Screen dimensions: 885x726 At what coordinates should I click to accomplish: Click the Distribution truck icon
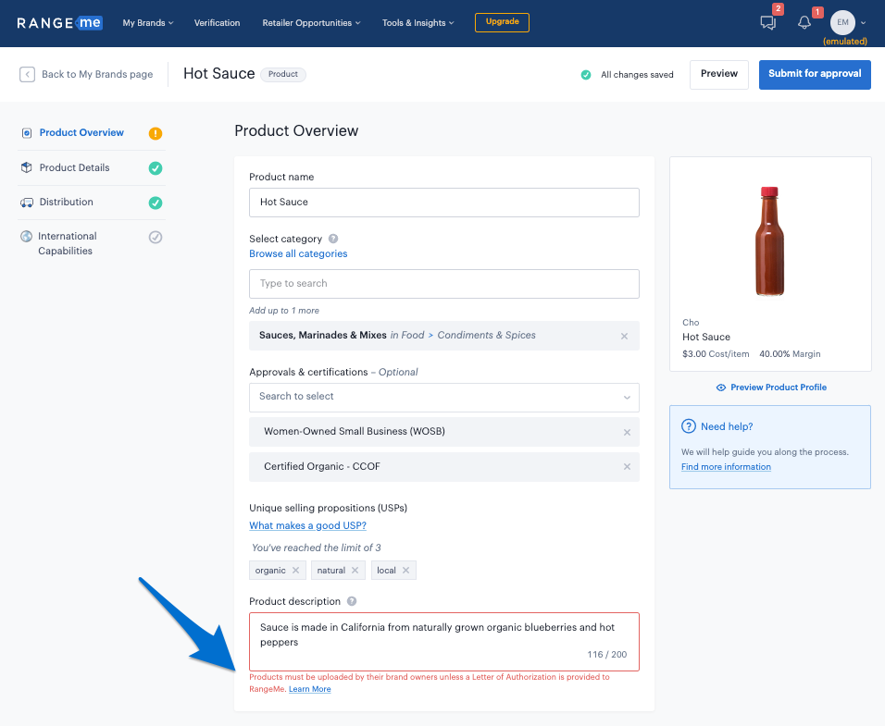pyautogui.click(x=27, y=203)
